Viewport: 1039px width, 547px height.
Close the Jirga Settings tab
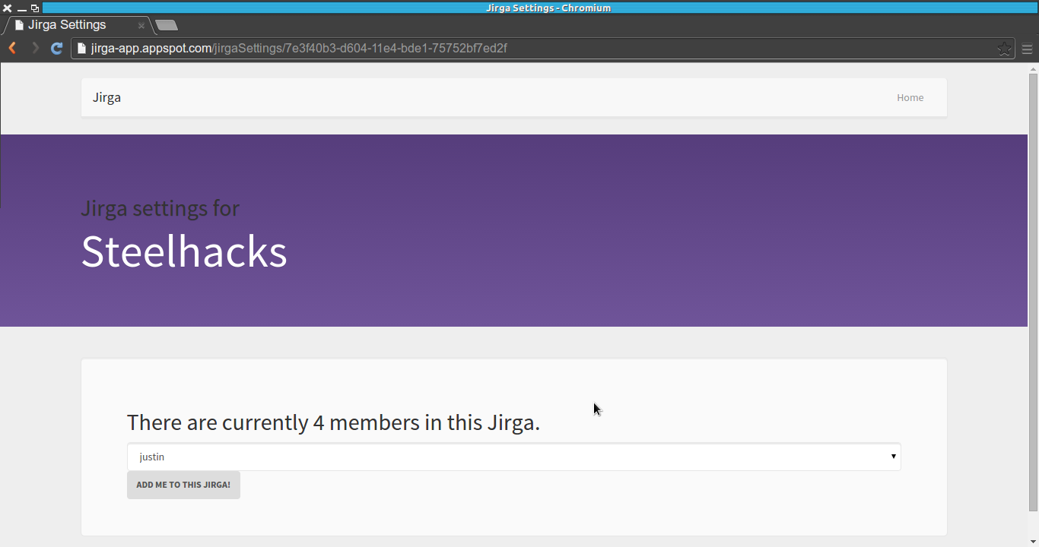coord(141,25)
